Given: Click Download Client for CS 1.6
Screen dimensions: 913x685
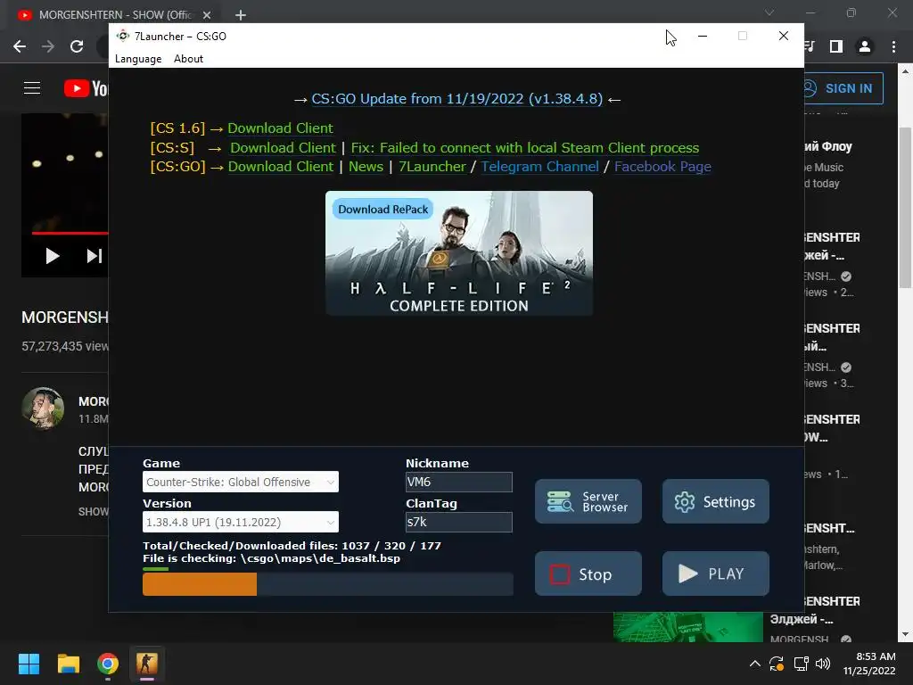Looking at the screenshot, I should (280, 128).
